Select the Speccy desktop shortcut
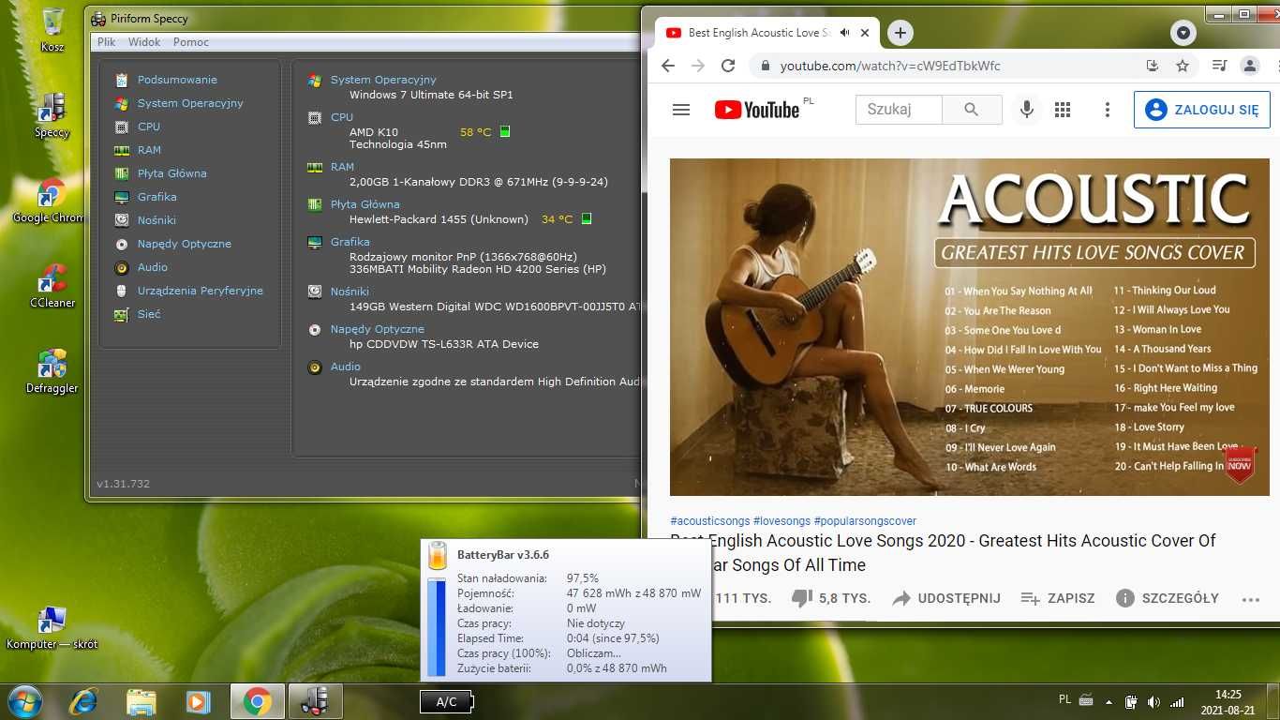Screen dimensions: 1280x720 pyautogui.click(x=52, y=115)
